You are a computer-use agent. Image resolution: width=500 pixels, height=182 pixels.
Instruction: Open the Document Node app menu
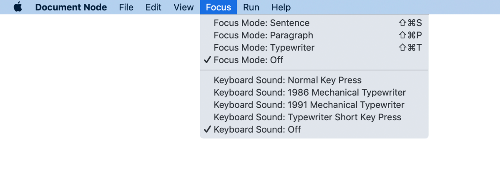pos(71,7)
